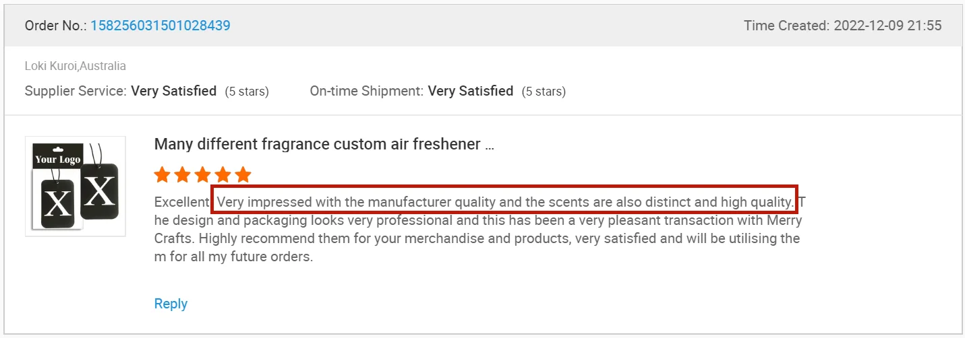Click the second orange rating star
The height and width of the screenshot is (338, 965).
coord(182,176)
